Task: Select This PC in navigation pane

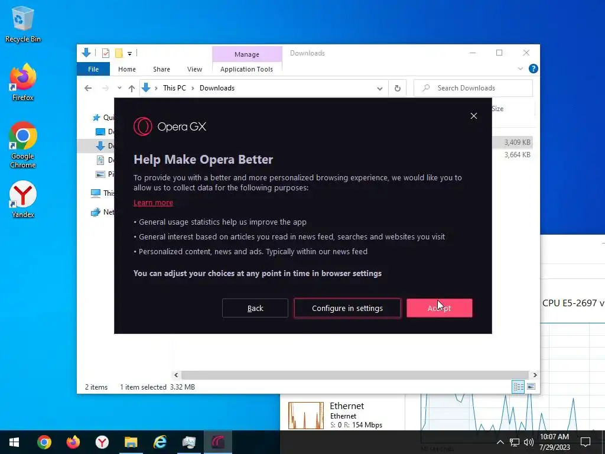Action: [x=103, y=193]
